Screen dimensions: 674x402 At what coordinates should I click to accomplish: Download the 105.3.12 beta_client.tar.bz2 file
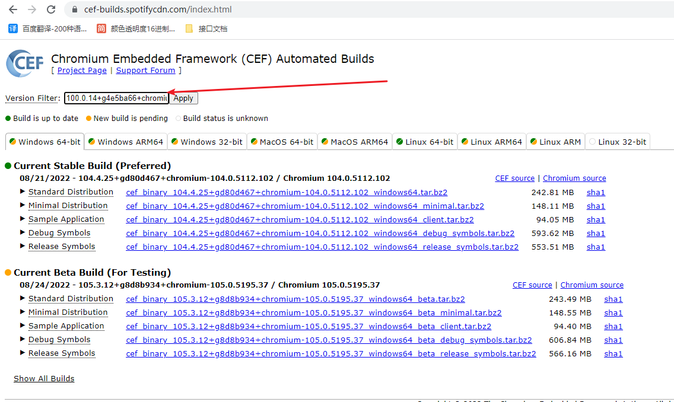[x=309, y=327]
